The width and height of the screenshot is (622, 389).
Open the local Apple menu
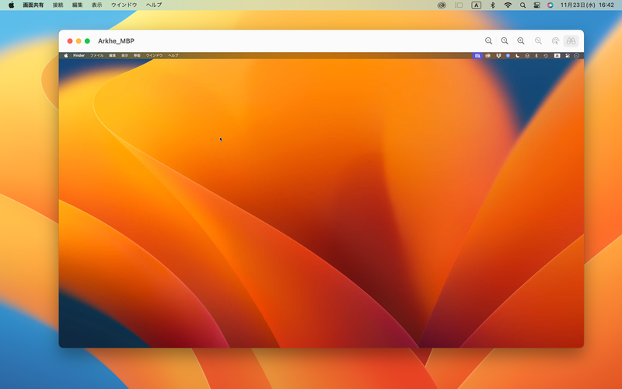[12, 5]
